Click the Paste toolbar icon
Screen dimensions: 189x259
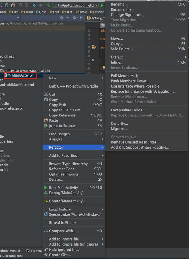[x=13, y=5]
